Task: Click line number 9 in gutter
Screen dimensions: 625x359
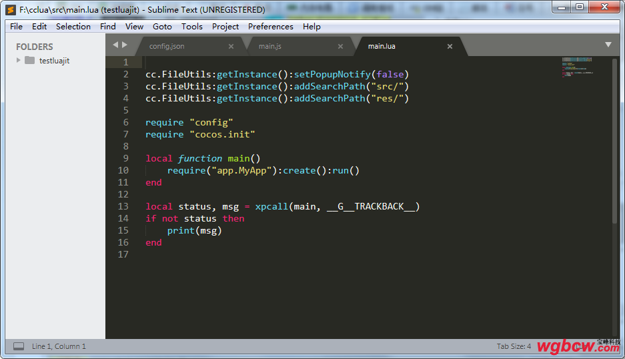Action: (x=125, y=158)
